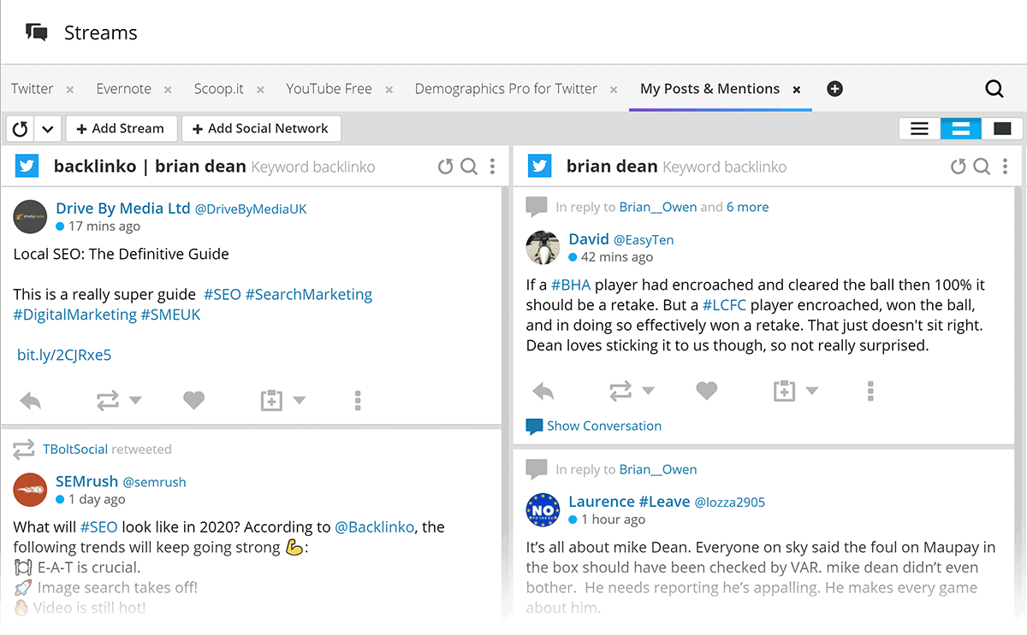
Task: Open the Scoop.it tab
Action: tap(218, 89)
